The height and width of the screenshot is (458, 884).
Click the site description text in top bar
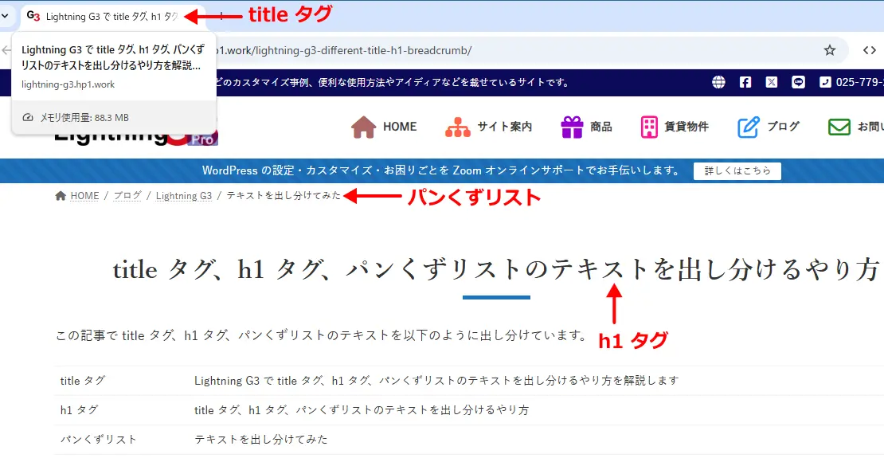click(x=393, y=82)
